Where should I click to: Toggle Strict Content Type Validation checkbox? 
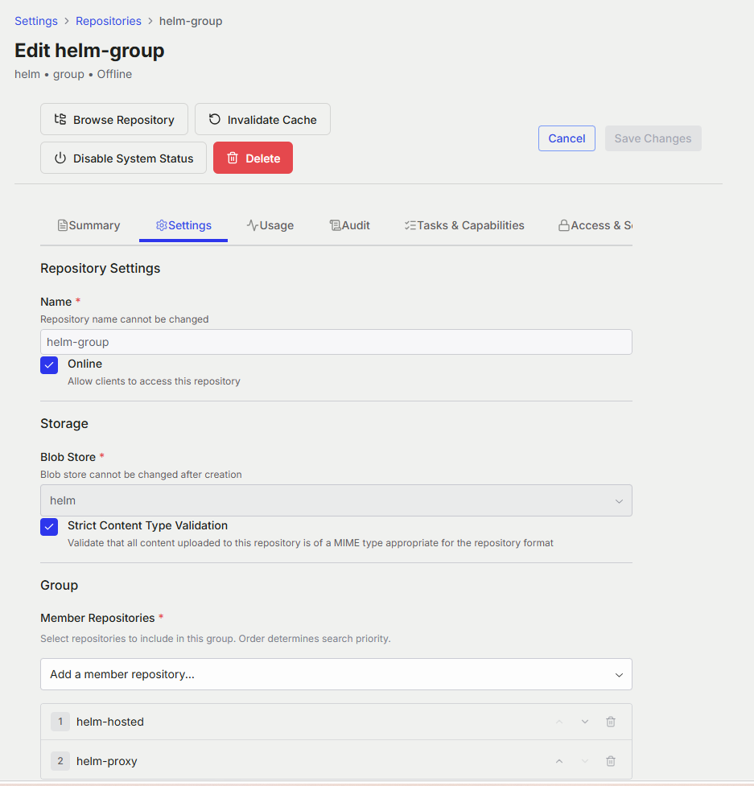49,527
